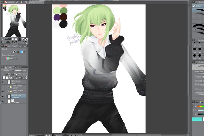Viewport: 204px width, 136px height.
Task: Switch to the Layer tab
Action: coord(8,67)
